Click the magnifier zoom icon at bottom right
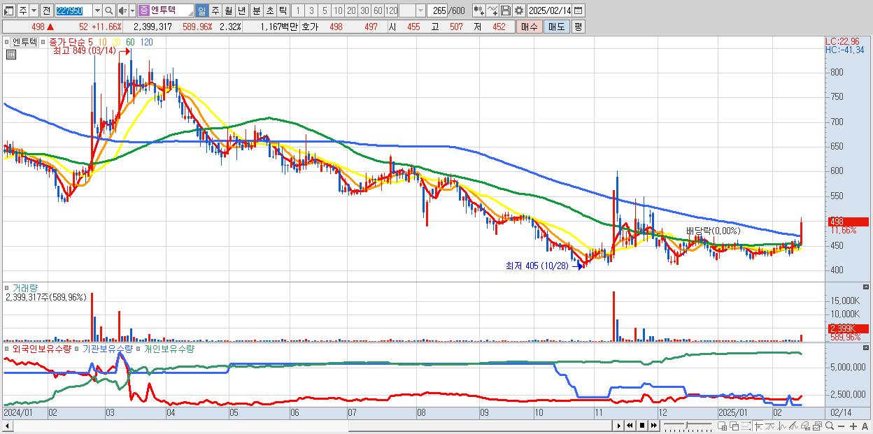 [x=830, y=426]
